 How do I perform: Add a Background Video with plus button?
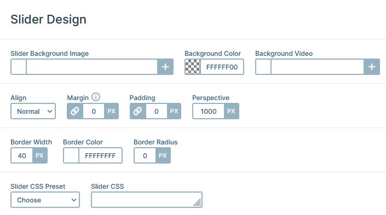tap(372, 67)
